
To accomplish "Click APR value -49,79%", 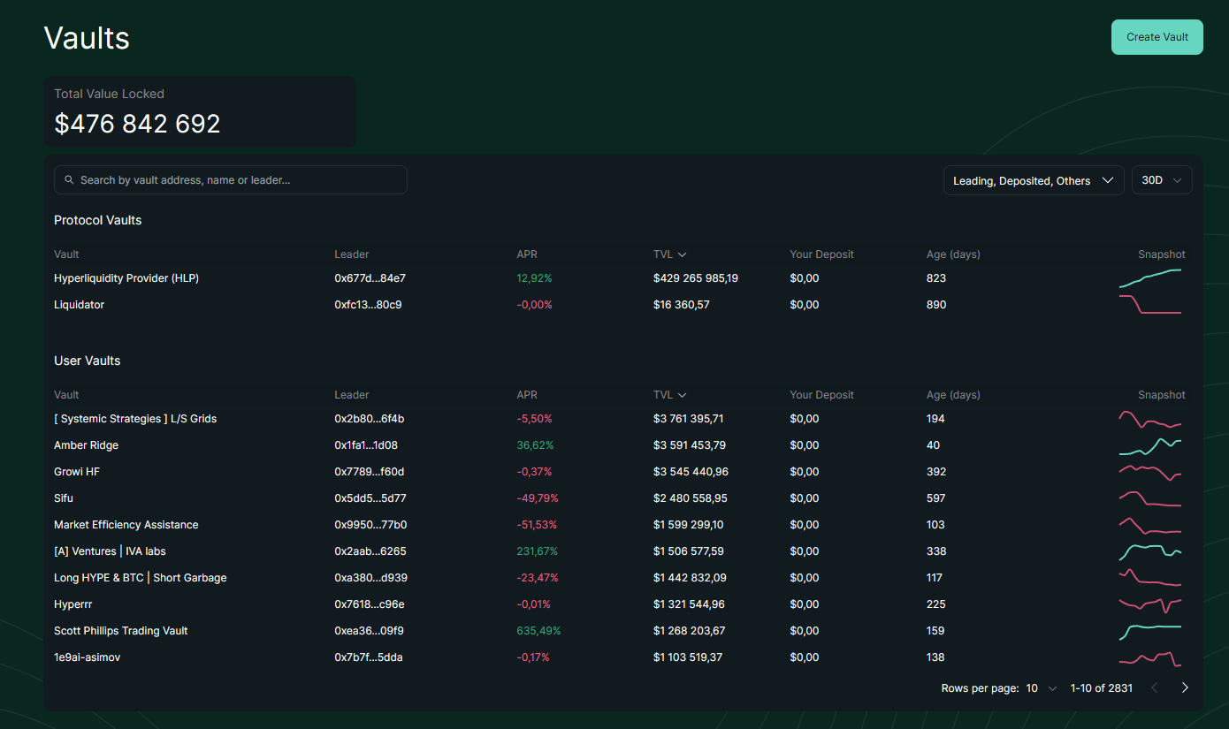I will 538,498.
